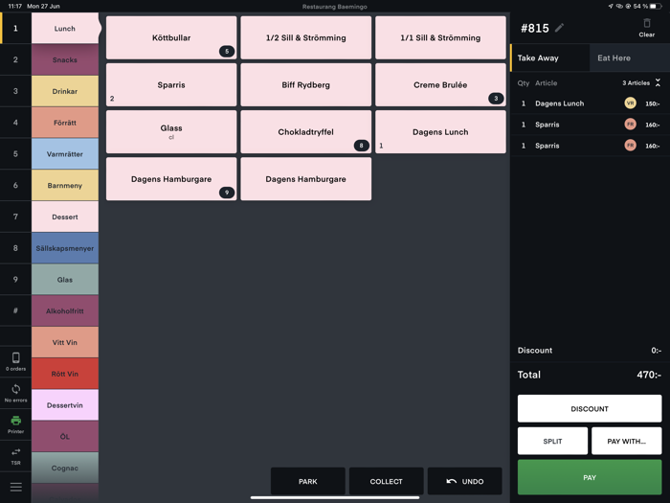The image size is (670, 503).
Task: Open the Förrätt category
Action: (x=65, y=123)
